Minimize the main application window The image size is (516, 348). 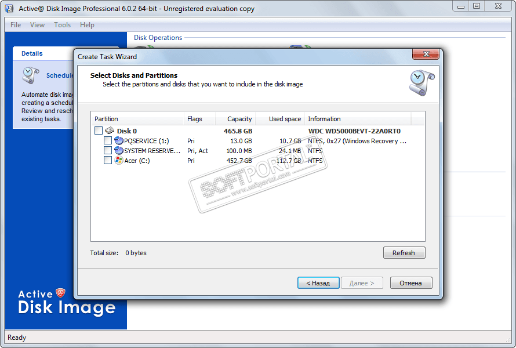461,6
